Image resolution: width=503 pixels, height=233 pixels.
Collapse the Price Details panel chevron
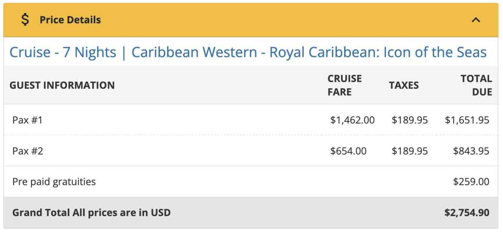pyautogui.click(x=476, y=20)
